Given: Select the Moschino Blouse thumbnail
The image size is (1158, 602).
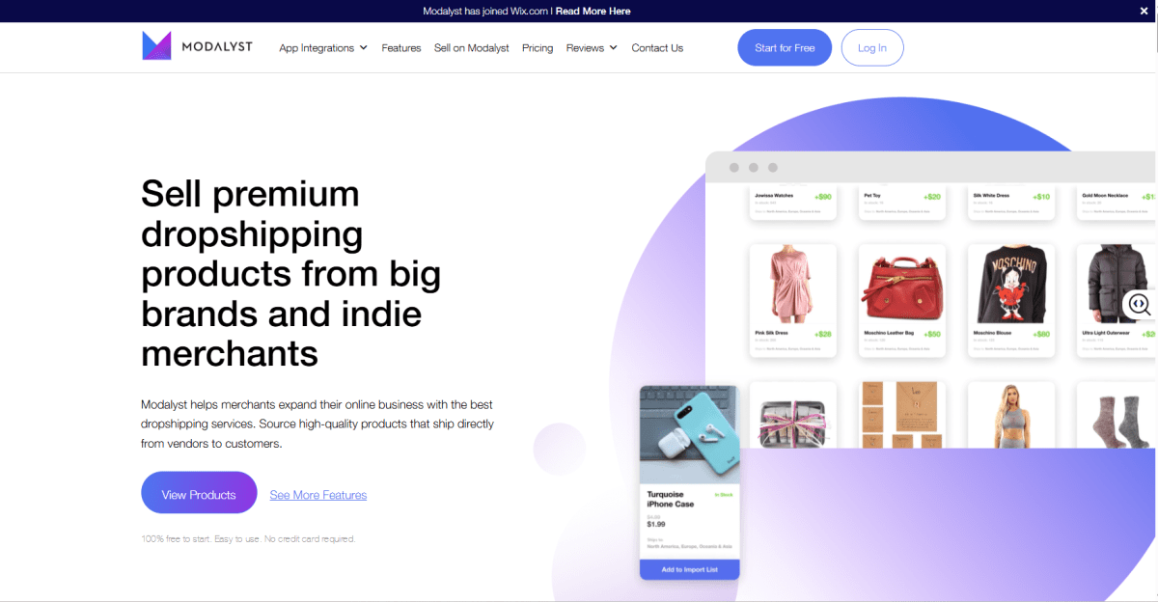Looking at the screenshot, I should [1012, 284].
